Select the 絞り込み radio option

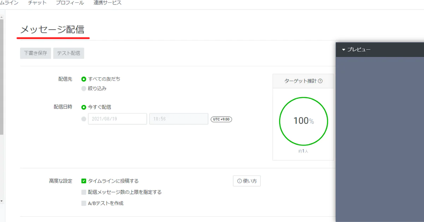[x=84, y=88]
